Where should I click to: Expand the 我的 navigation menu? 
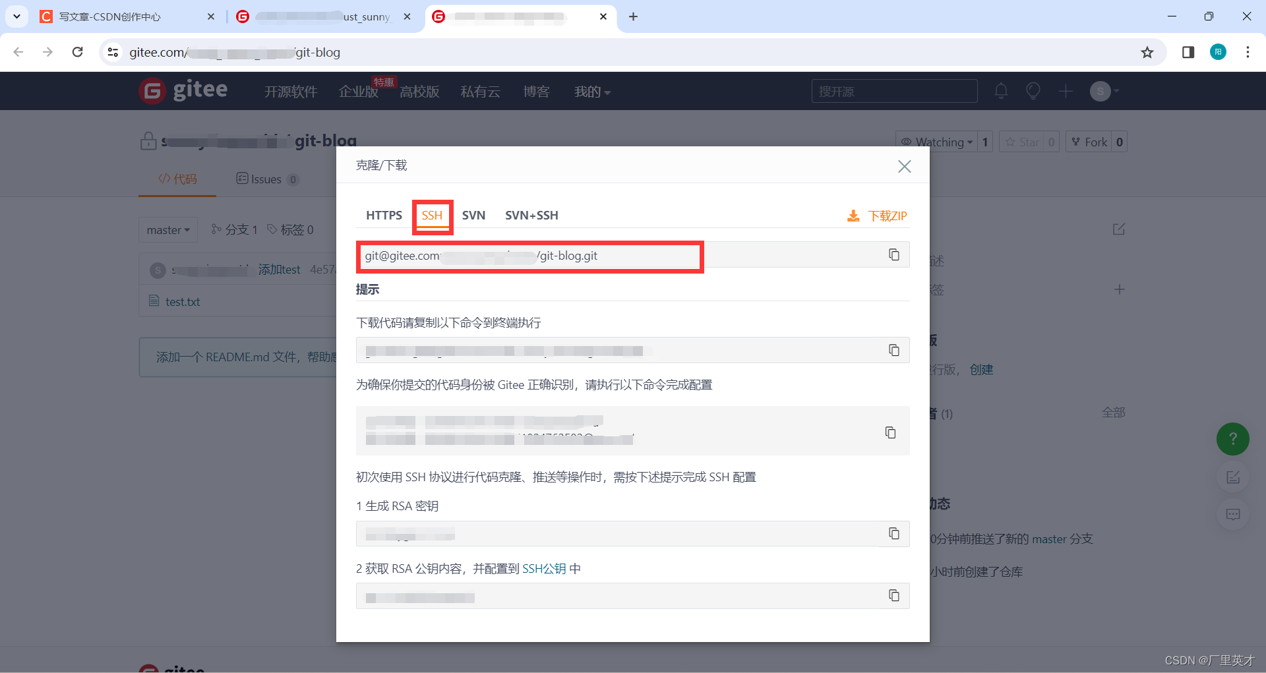(x=591, y=92)
